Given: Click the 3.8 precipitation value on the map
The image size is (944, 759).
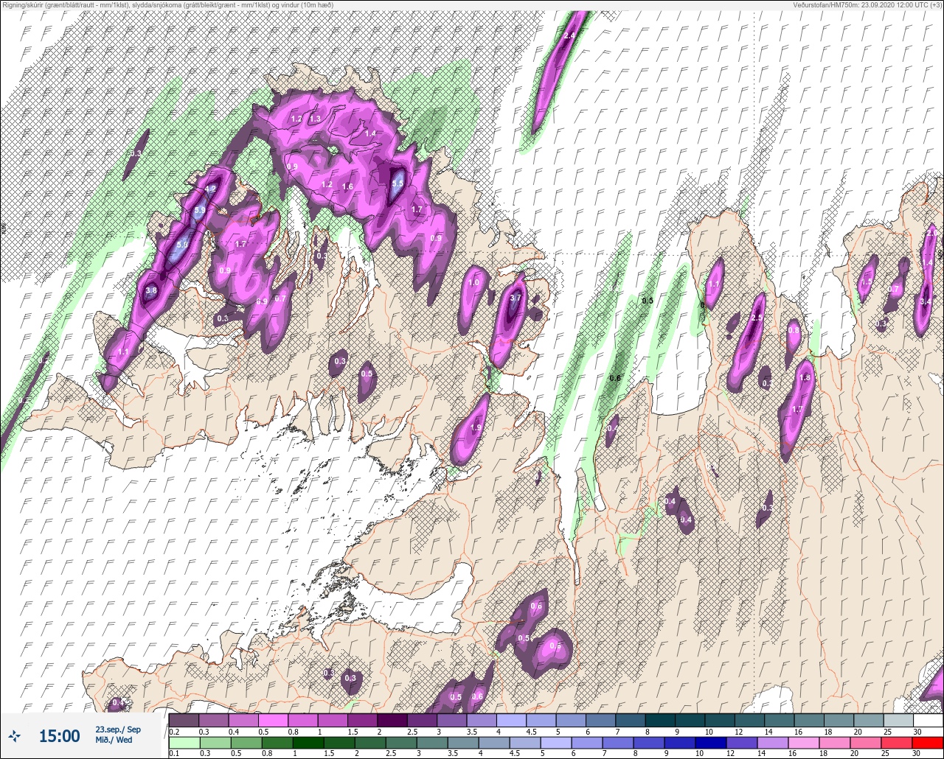Looking at the screenshot, I should coord(151,292).
